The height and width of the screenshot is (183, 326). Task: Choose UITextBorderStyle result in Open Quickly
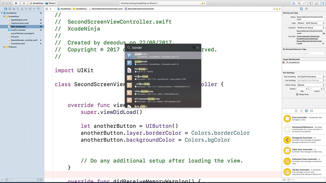coord(163,93)
